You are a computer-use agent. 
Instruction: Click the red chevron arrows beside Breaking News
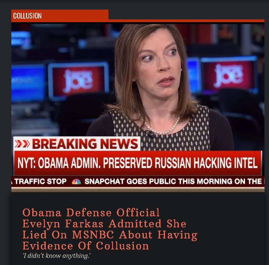click(22, 144)
